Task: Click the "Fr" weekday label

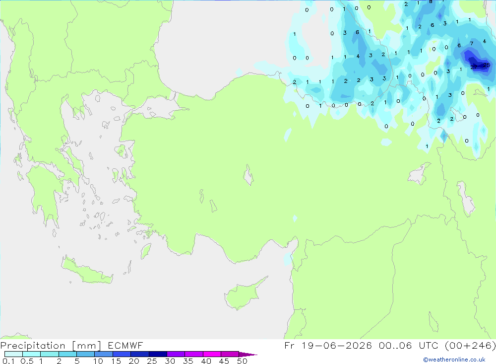Action: pyautogui.click(x=289, y=345)
